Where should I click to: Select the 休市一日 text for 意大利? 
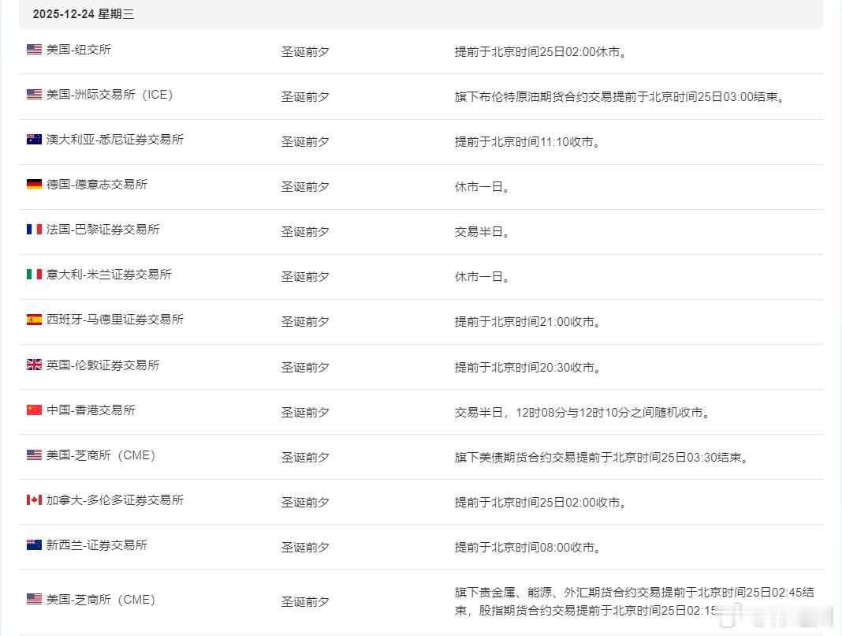click(479, 277)
